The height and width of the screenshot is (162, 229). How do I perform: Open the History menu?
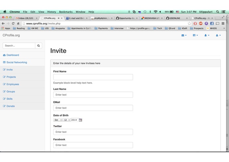51,12
